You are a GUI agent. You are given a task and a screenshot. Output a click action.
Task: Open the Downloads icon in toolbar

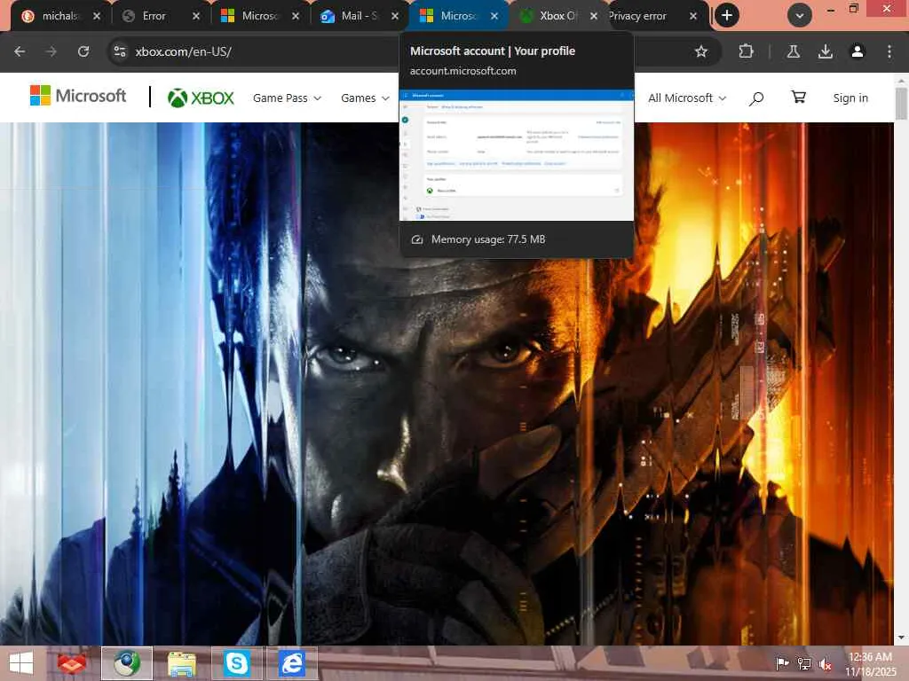825,51
